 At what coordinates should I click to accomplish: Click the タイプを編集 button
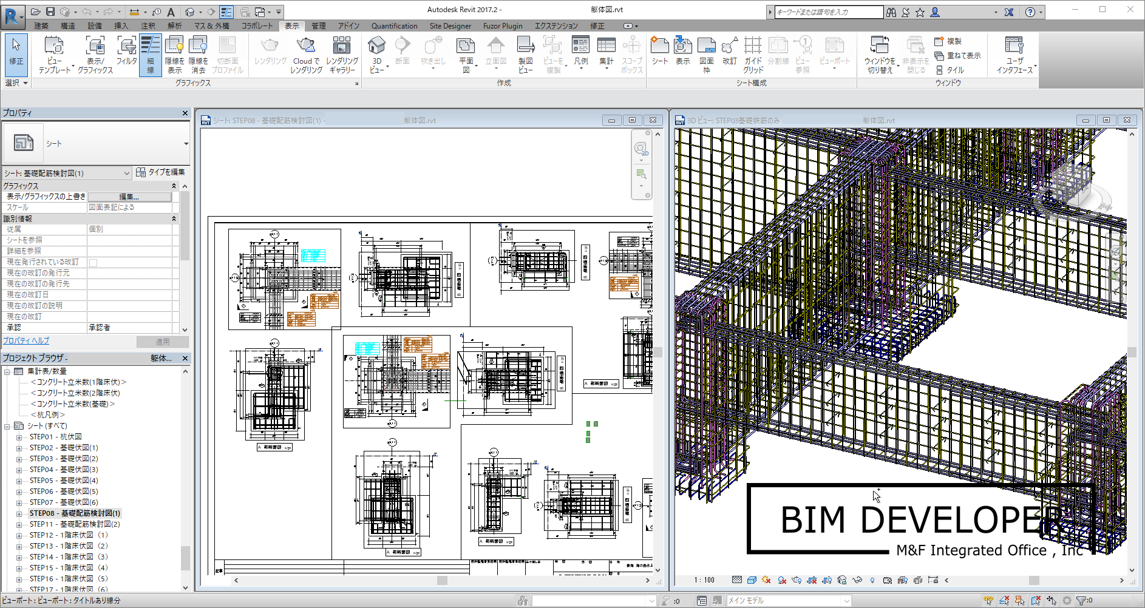point(161,172)
